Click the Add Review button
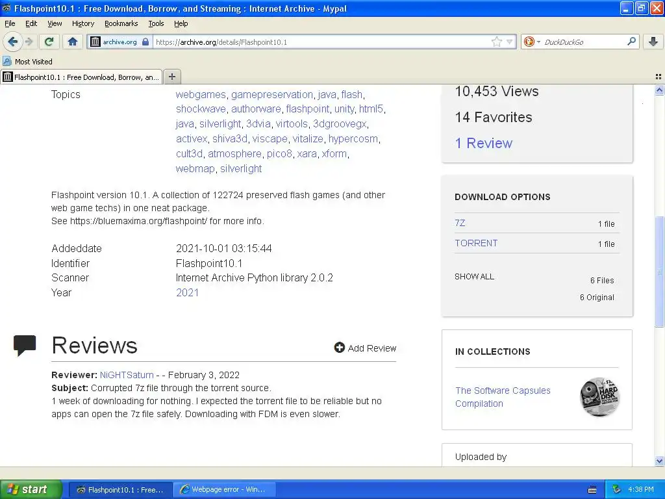This screenshot has width=665, height=499. [x=365, y=348]
